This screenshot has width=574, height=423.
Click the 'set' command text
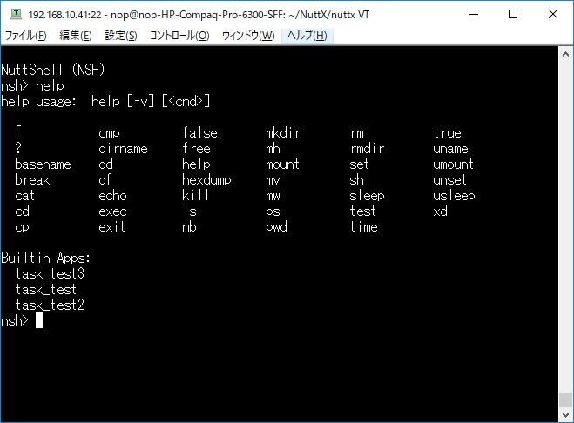[359, 164]
